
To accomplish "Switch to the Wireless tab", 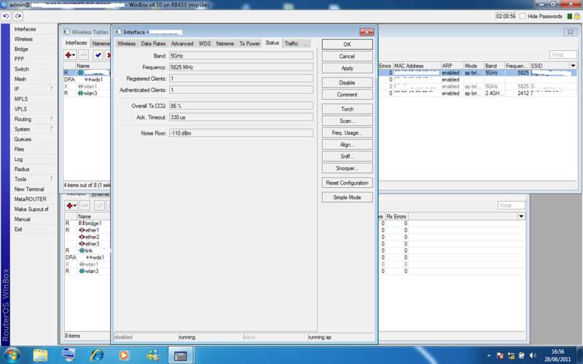I will [126, 44].
